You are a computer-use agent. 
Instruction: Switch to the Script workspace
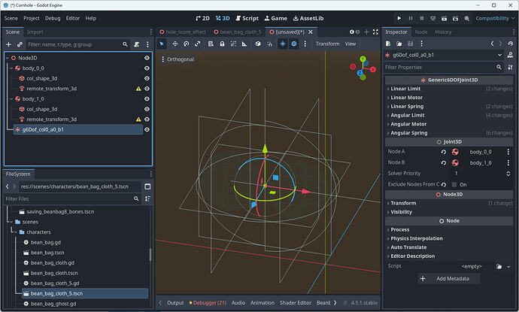click(246, 17)
